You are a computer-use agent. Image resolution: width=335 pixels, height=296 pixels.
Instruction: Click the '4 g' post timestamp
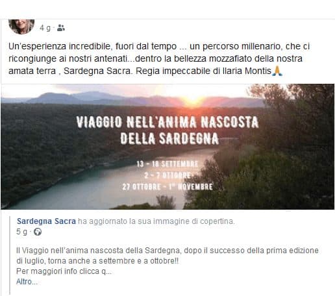45,28
